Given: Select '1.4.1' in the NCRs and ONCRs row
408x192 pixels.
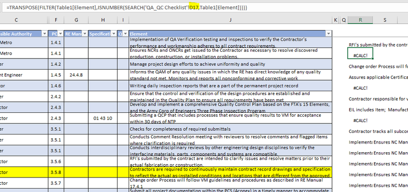Looking at the screenshot, I should click(x=56, y=53).
